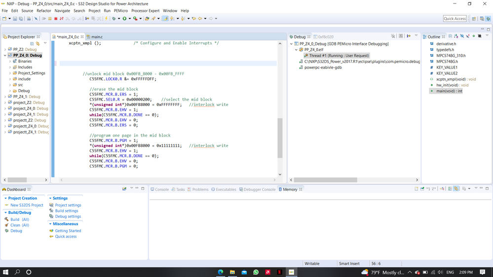
Task: Open File Explorer from taskbar
Action: pyautogui.click(x=232, y=272)
